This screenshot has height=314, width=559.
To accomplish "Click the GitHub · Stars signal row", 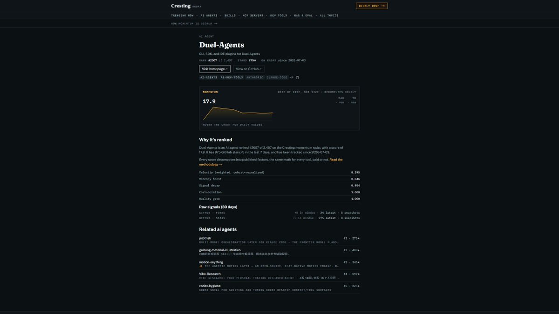I will click(x=279, y=218).
